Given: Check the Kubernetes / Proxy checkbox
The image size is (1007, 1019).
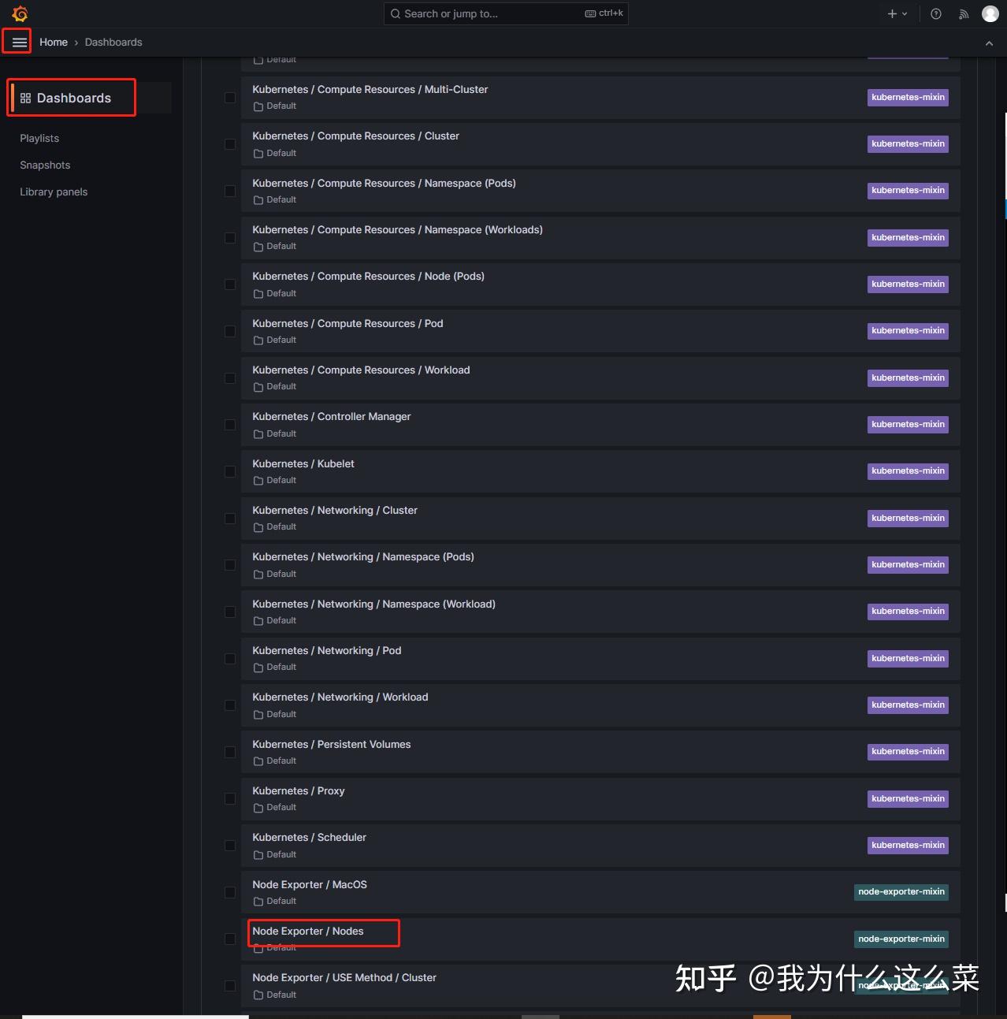Looking at the screenshot, I should point(230,798).
